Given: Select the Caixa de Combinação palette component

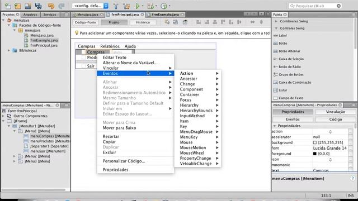Looking at the screenshot, I should tap(292, 82).
